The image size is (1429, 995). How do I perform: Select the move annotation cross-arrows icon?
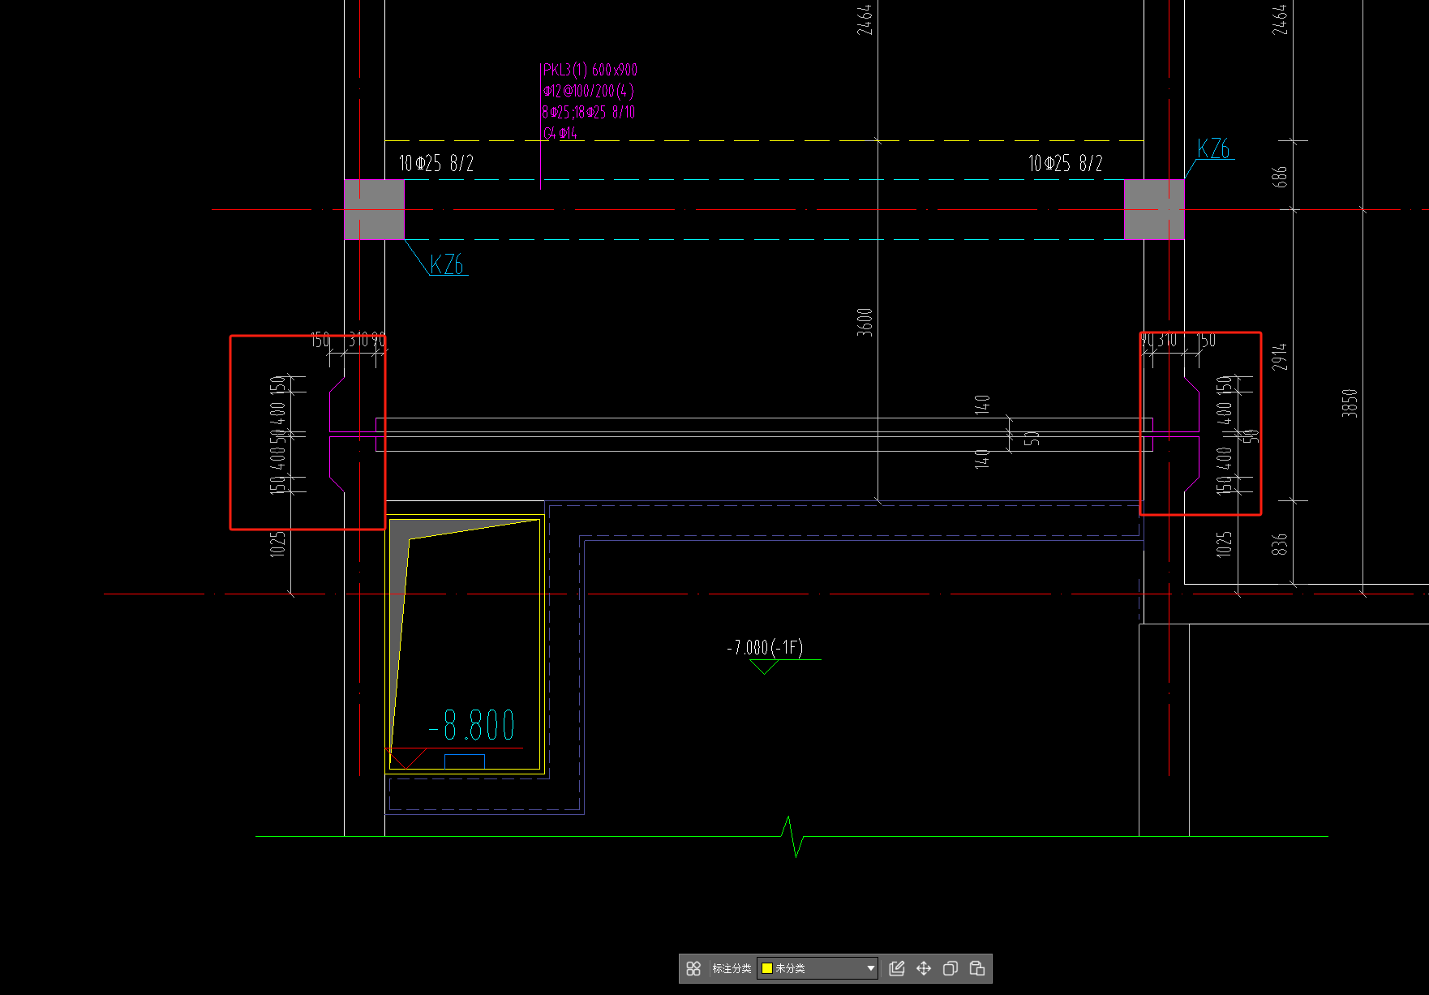[924, 968]
